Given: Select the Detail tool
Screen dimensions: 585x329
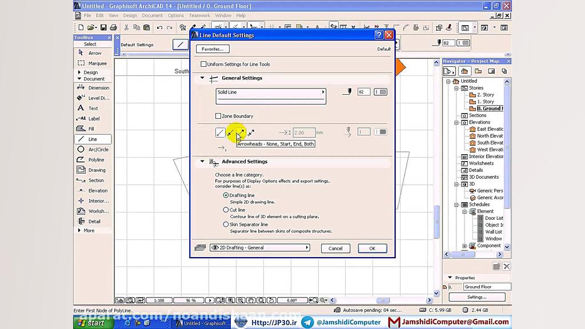Looking at the screenshot, I should coord(93,221).
